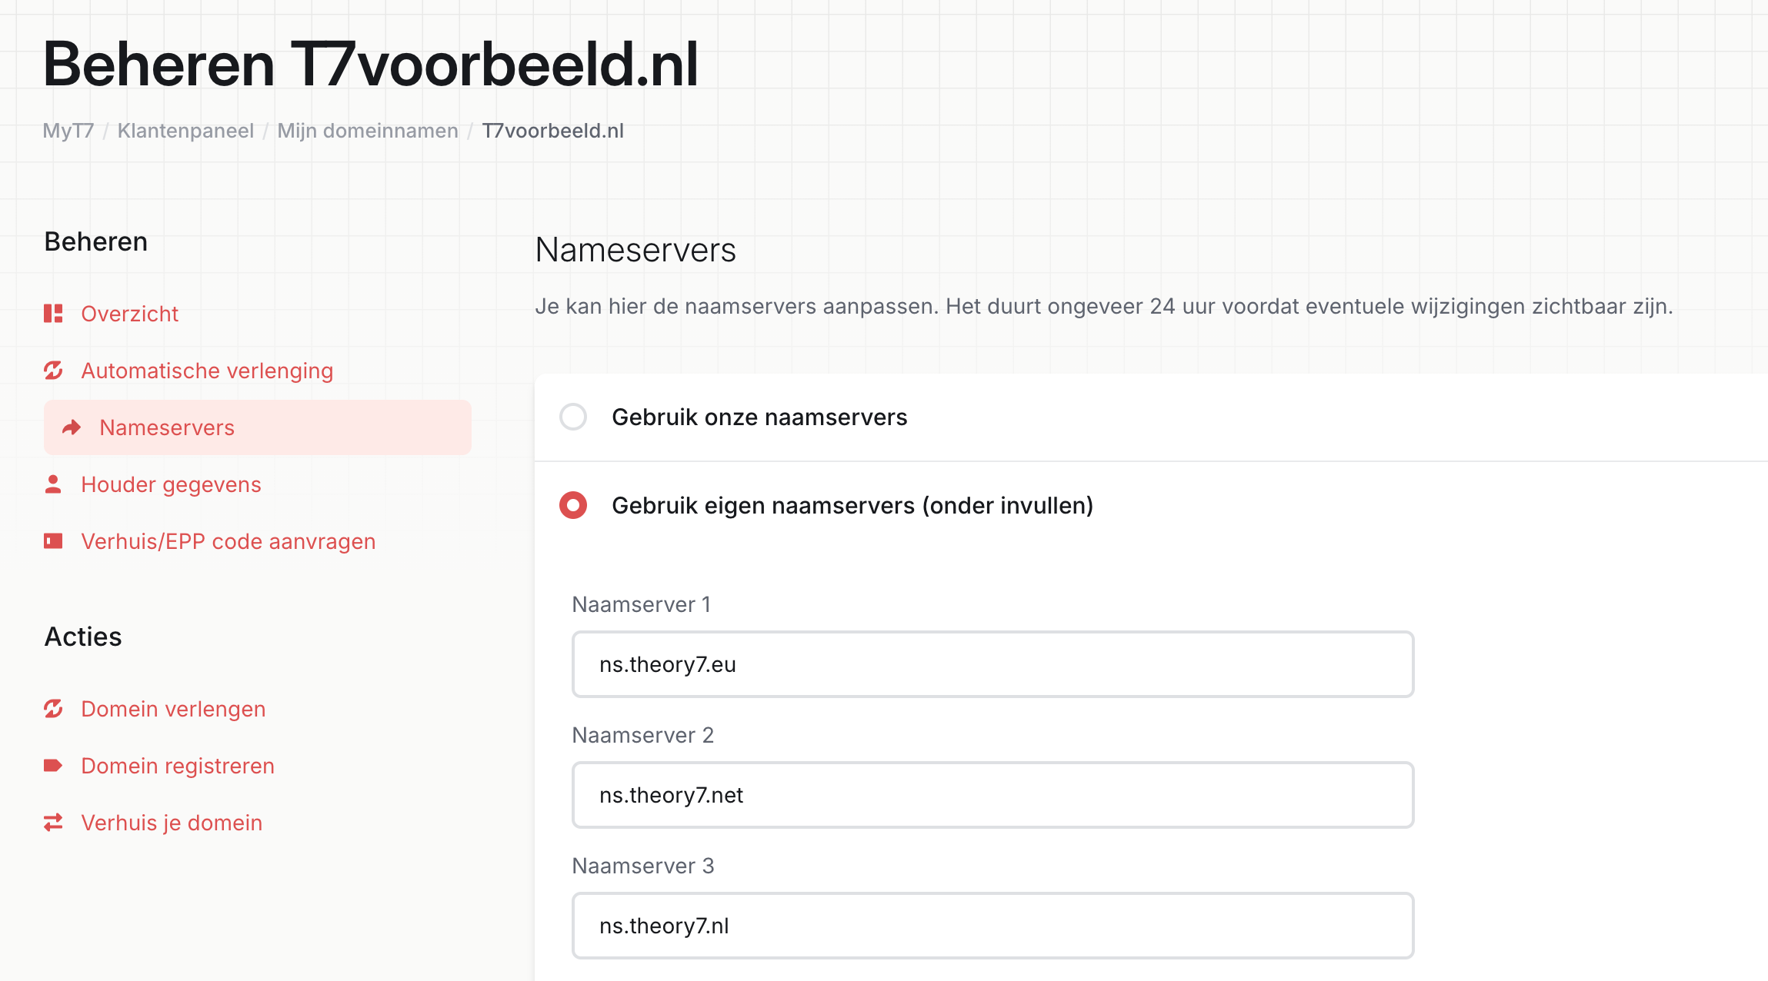Click the Verhuis je domein transfer arrows icon

[53, 823]
